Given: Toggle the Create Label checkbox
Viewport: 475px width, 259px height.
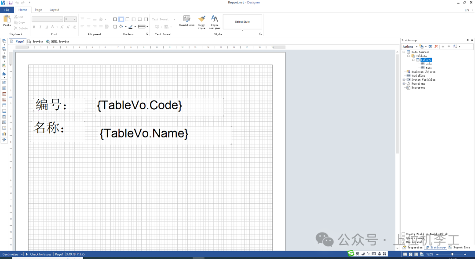Looking at the screenshot, I should [x=403, y=238].
